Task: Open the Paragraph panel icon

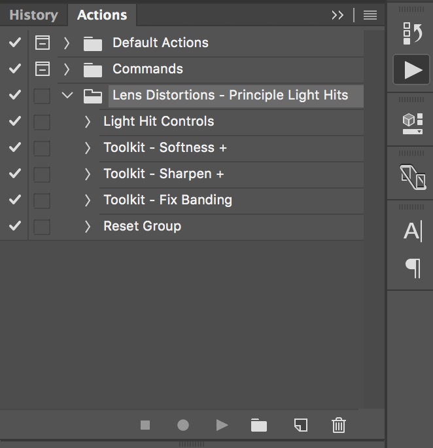Action: [x=413, y=268]
